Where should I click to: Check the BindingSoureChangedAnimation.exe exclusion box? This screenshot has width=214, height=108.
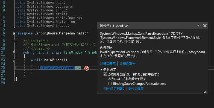coord(110,83)
